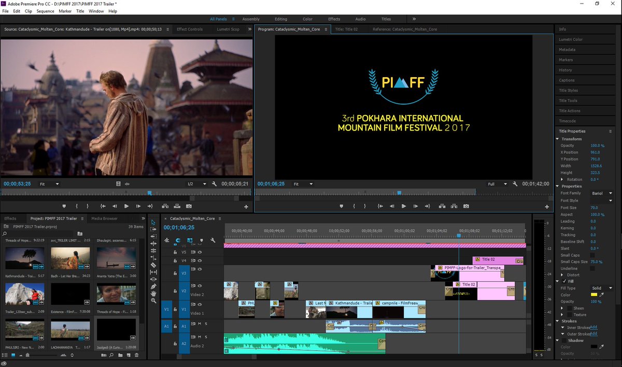Open the Sequence menu
Viewport: 622px width, 367px height.
45,11
